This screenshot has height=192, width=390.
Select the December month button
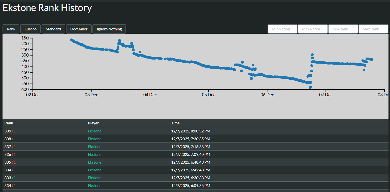point(79,29)
